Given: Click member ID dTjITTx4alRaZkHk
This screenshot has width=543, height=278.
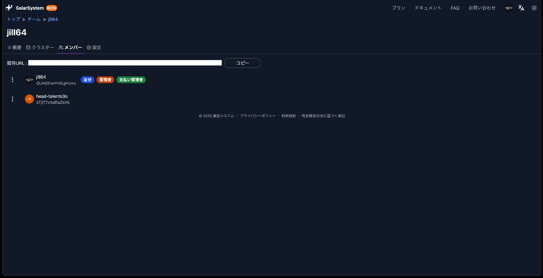Looking at the screenshot, I should pos(53,102).
